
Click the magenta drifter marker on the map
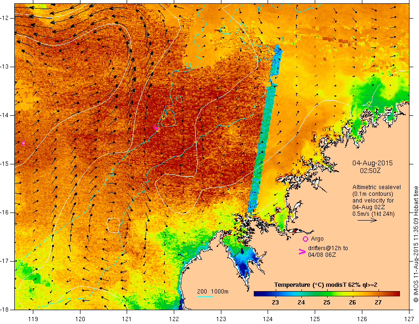point(156,128)
